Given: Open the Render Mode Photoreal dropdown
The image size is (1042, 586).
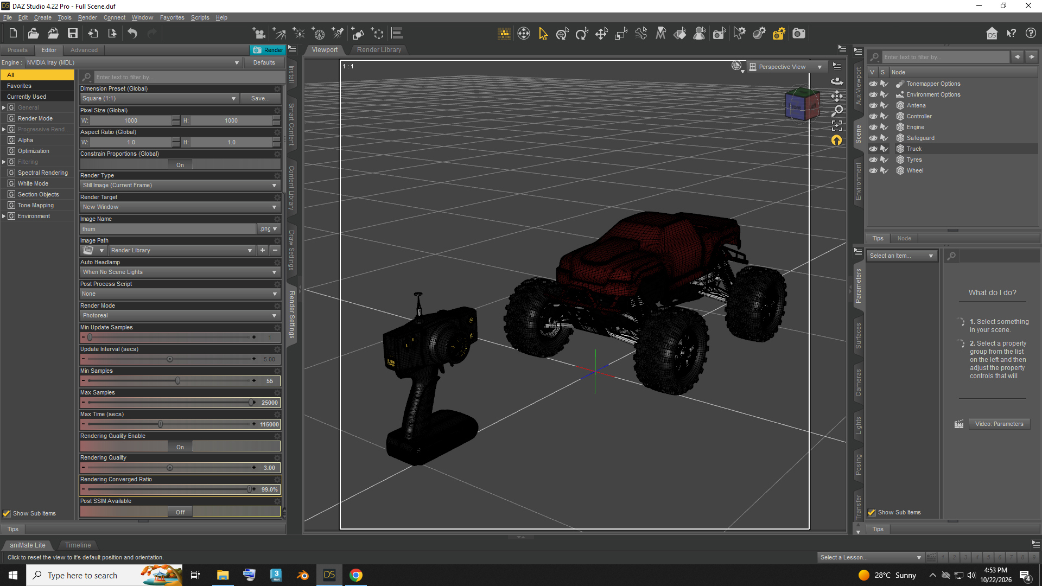Looking at the screenshot, I should 180,315.
